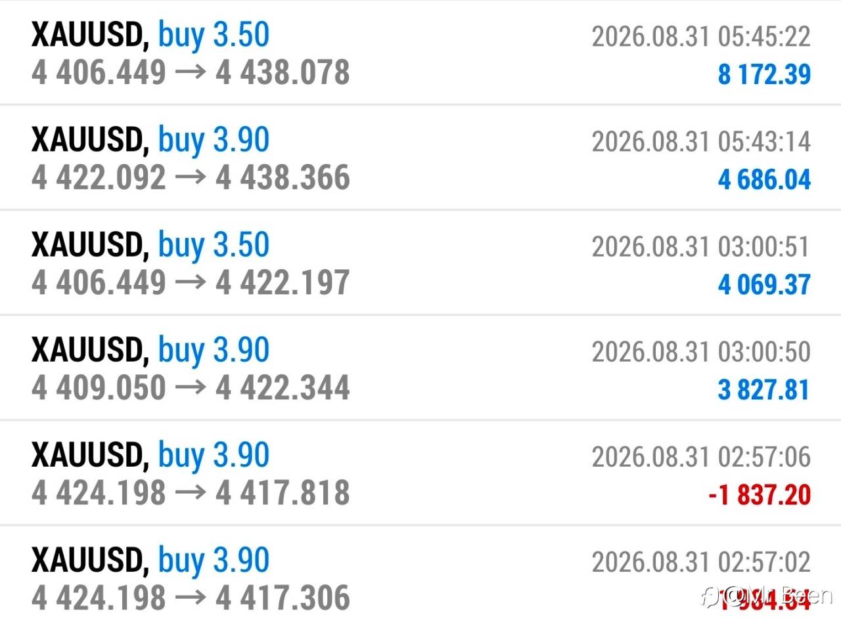The height and width of the screenshot is (629, 841).
Task: Select the 2026.08.31 02:57:02 timestamp
Action: point(701,562)
